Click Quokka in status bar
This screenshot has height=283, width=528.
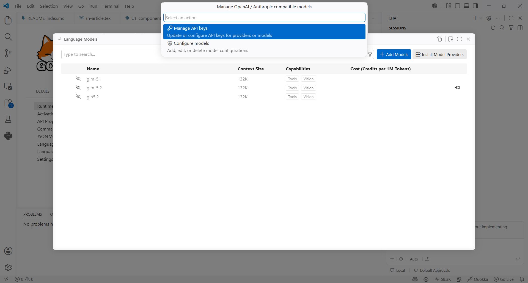(478, 279)
